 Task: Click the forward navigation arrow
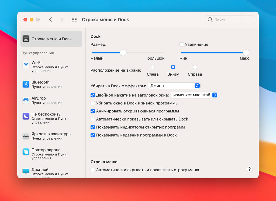pos(62,20)
